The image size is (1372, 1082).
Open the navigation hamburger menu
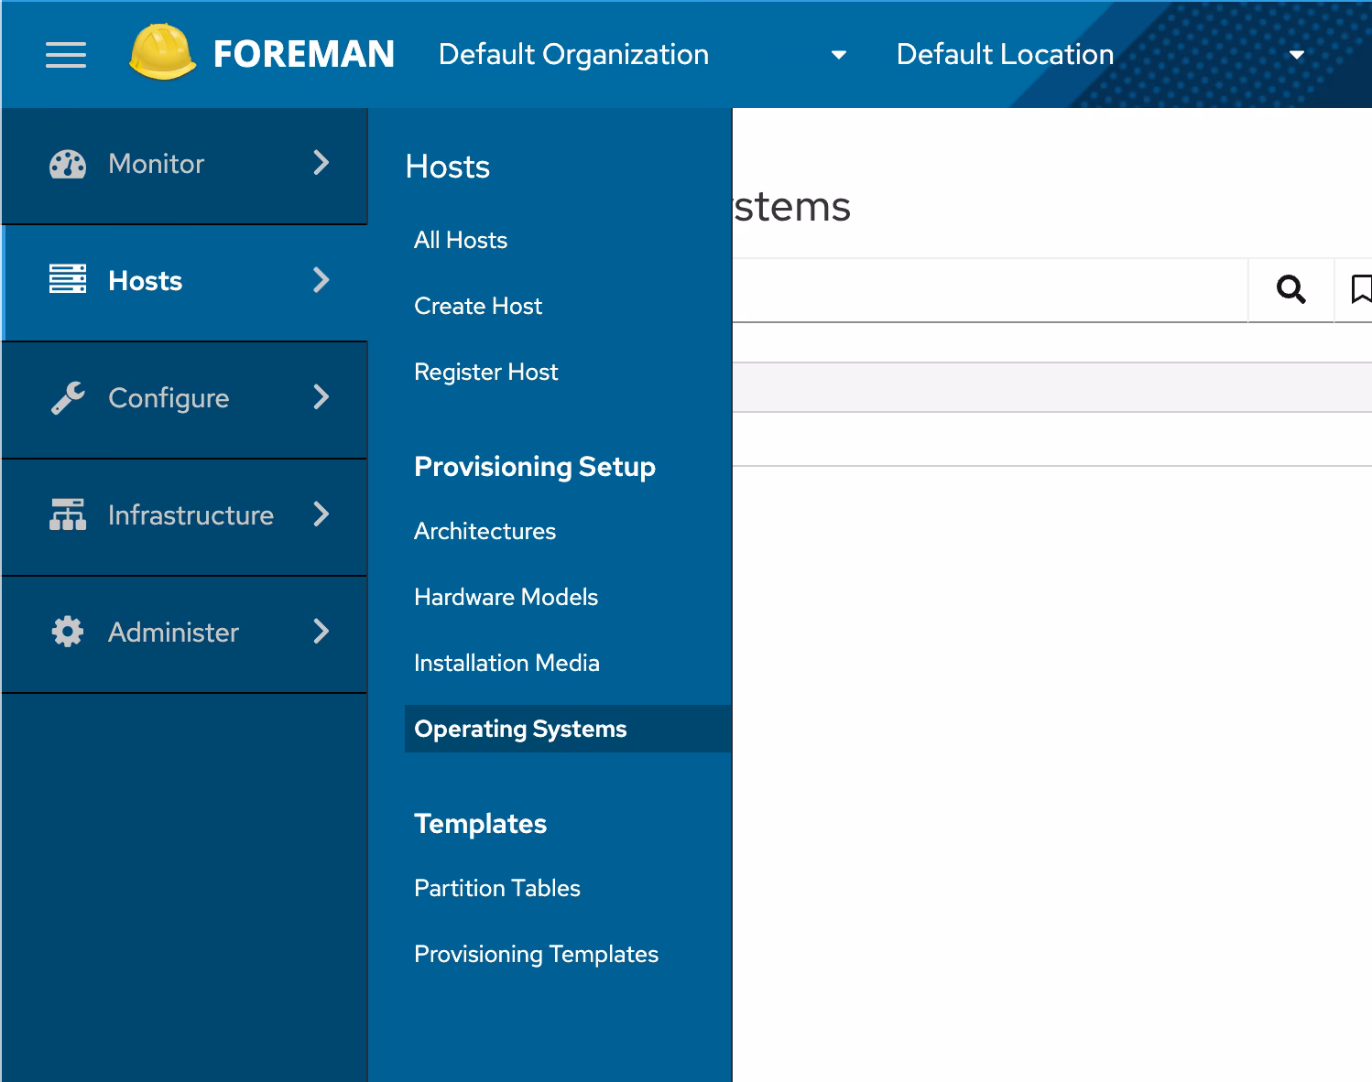click(x=65, y=55)
